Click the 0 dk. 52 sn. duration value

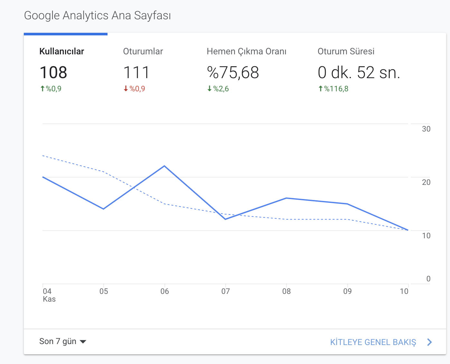click(359, 72)
